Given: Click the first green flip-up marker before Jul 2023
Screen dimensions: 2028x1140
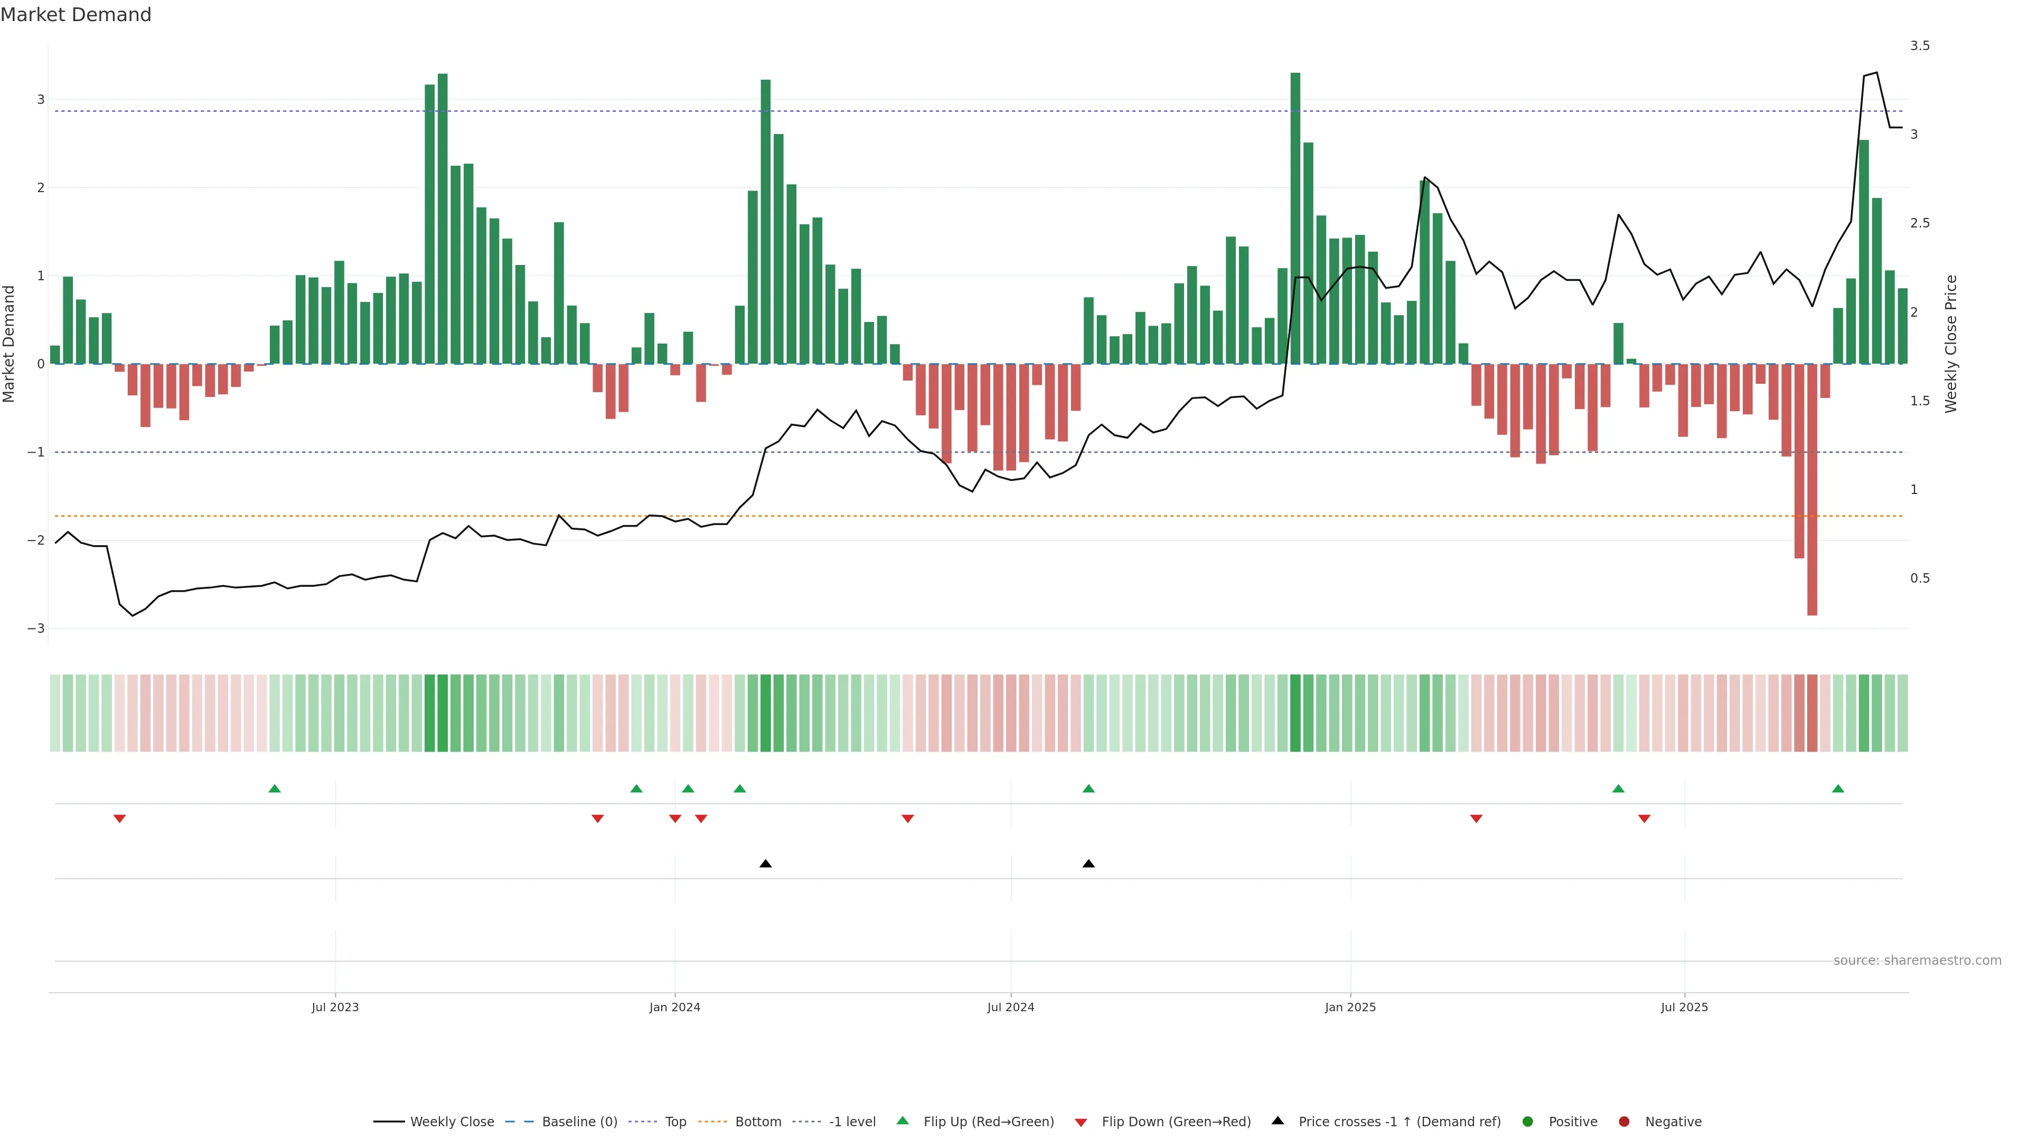Looking at the screenshot, I should coord(275,788).
